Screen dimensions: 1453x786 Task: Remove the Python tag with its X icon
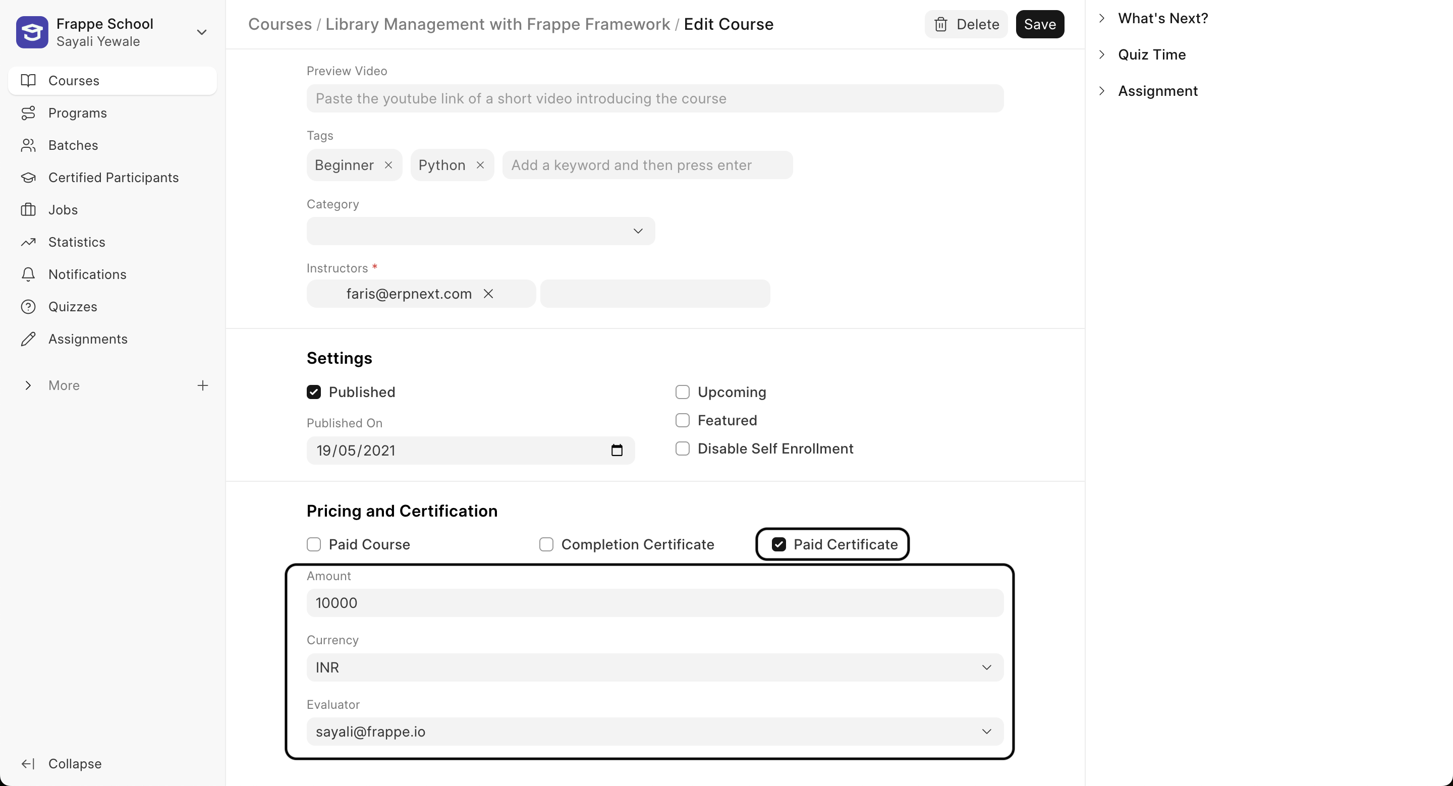point(480,165)
